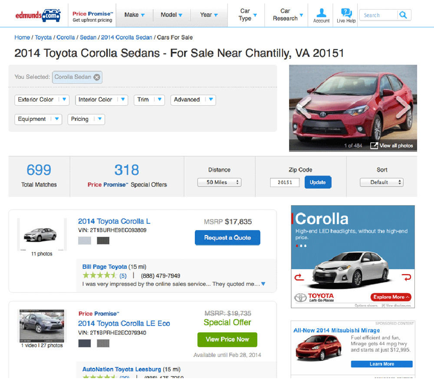Expand the Interior Color filter

(x=102, y=100)
